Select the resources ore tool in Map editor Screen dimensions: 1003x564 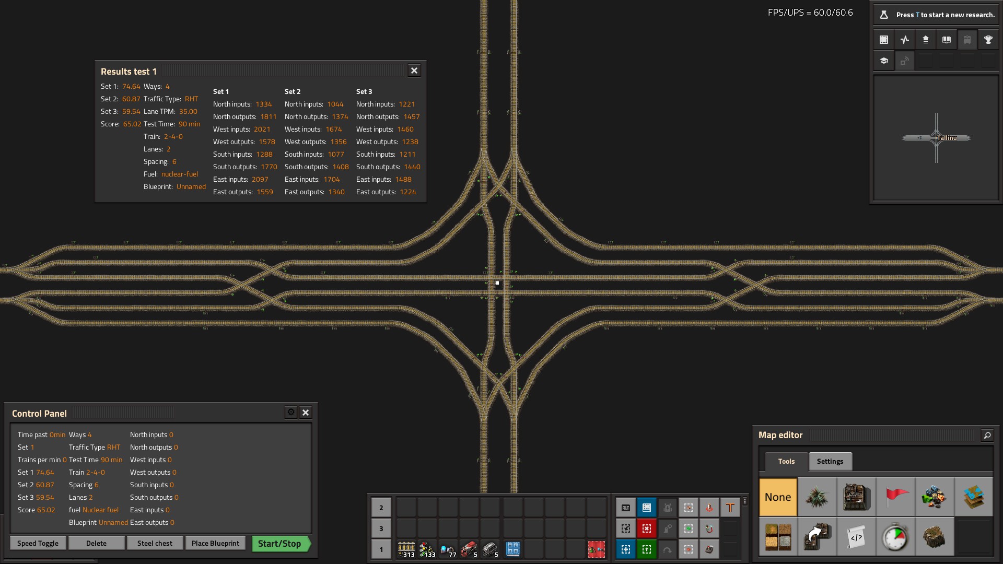(935, 497)
